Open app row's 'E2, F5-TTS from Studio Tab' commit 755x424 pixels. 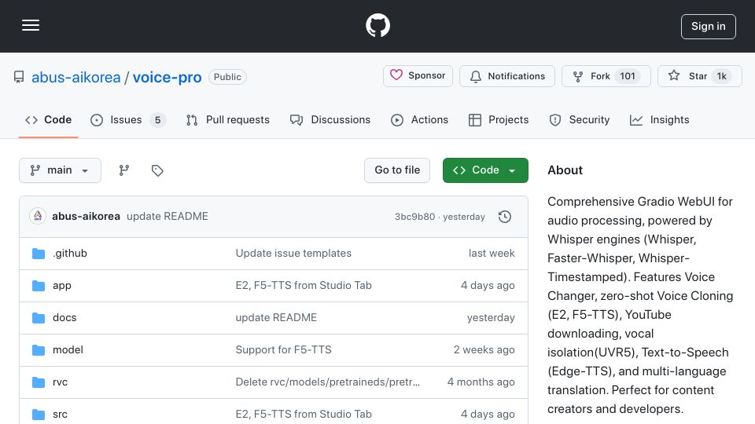pyautogui.click(x=304, y=286)
